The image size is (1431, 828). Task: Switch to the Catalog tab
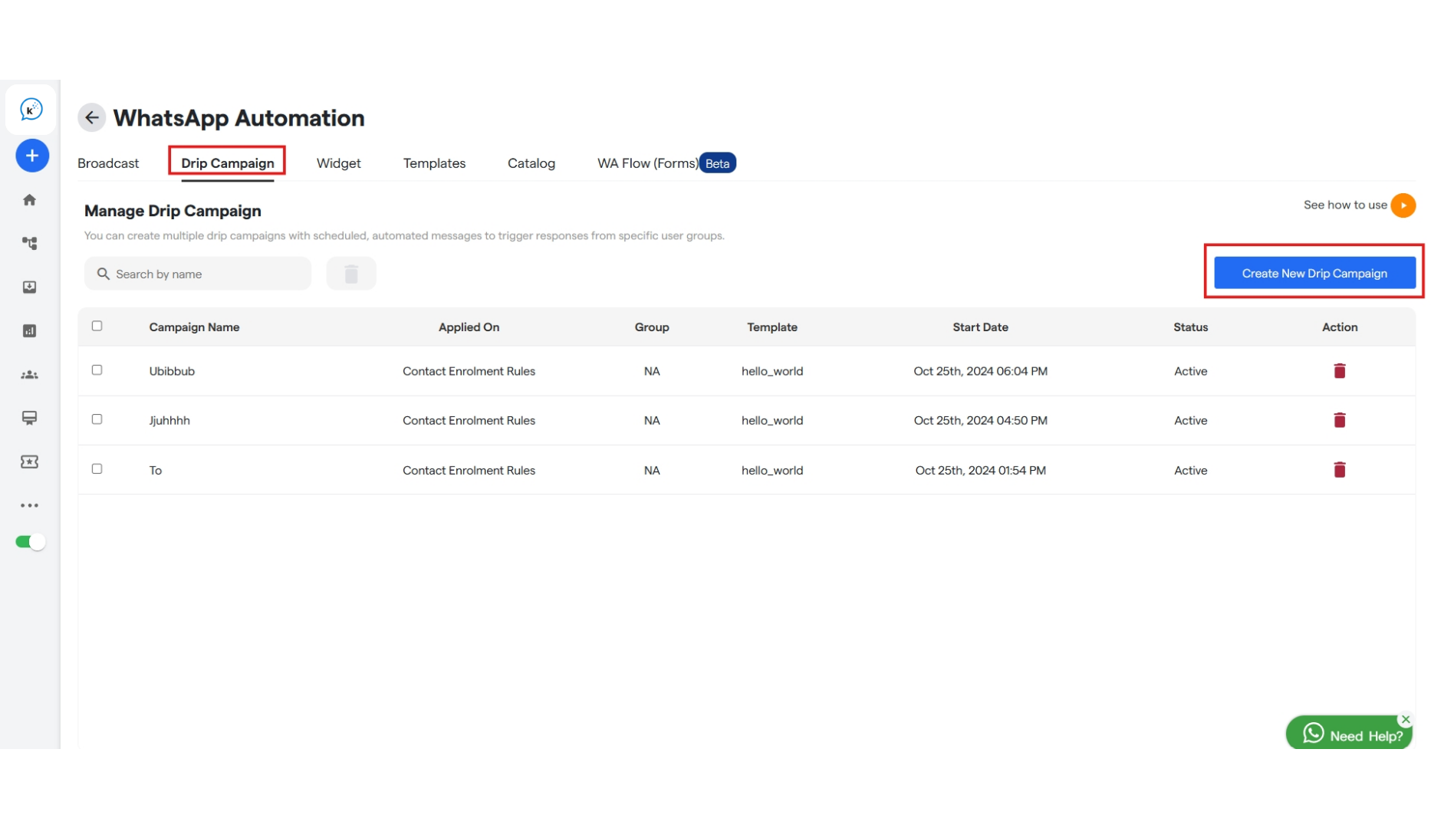click(x=531, y=163)
